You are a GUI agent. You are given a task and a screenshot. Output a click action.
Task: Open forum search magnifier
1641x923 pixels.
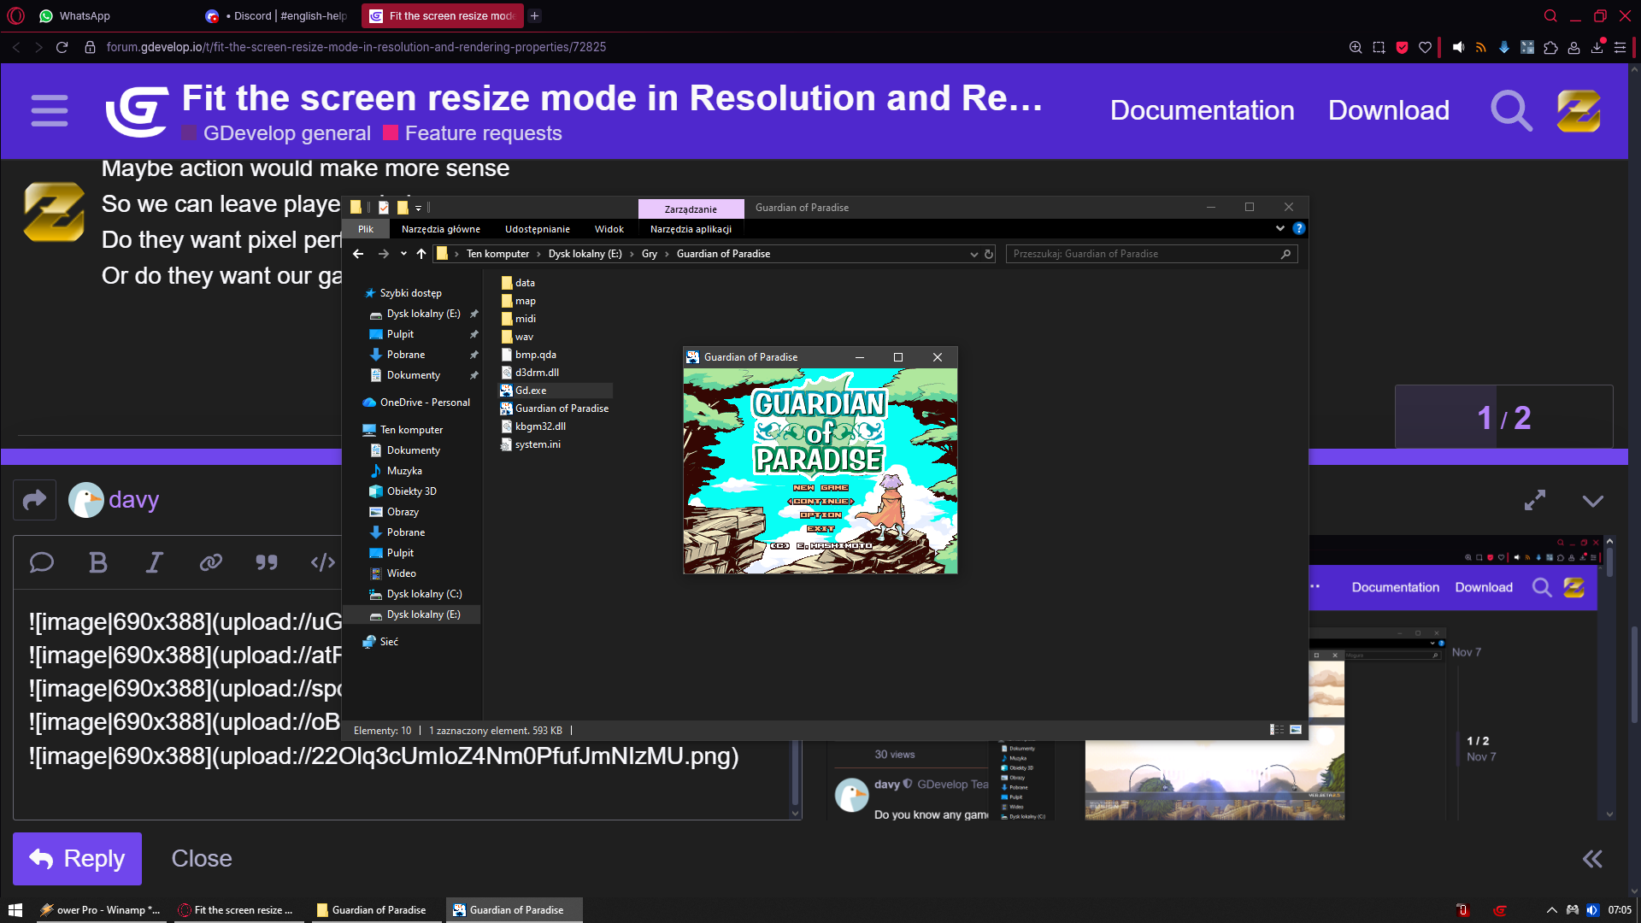coord(1511,110)
